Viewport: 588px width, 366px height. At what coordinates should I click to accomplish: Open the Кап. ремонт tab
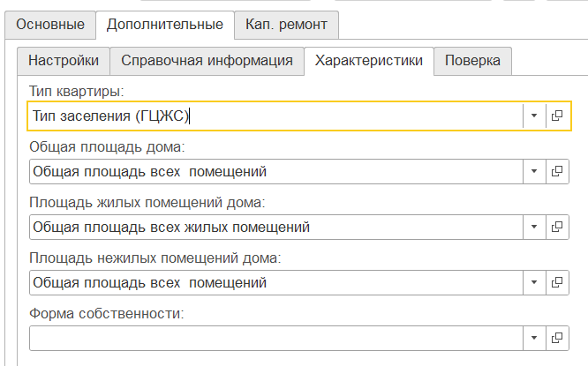pos(286,25)
